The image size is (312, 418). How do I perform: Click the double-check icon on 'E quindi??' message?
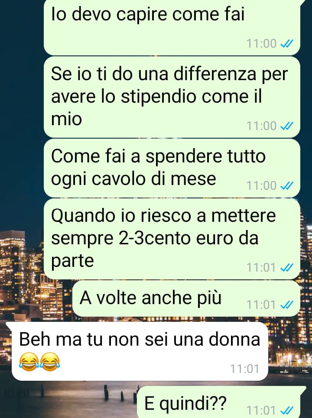(x=287, y=410)
